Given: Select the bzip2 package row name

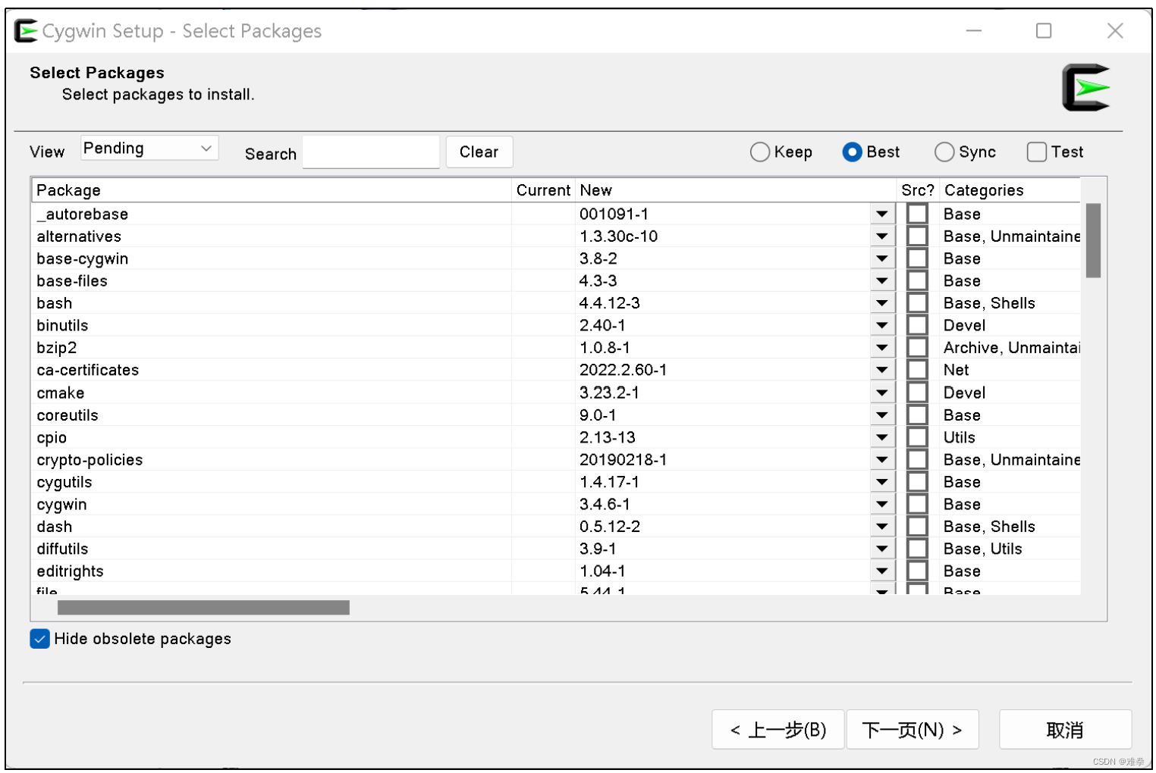Looking at the screenshot, I should pos(57,348).
